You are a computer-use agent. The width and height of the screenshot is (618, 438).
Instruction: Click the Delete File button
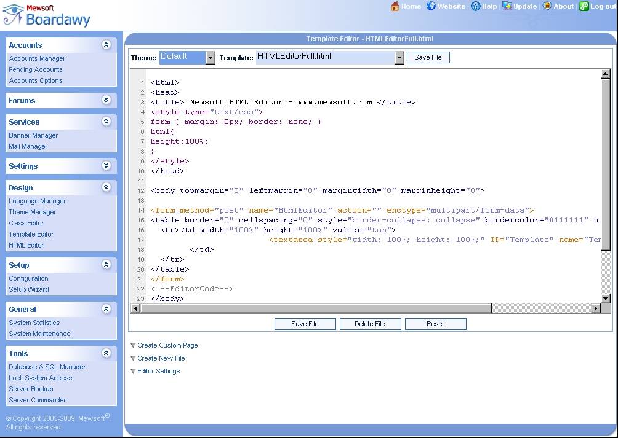pos(370,324)
